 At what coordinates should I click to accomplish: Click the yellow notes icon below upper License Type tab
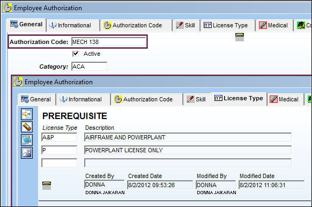coord(240,37)
